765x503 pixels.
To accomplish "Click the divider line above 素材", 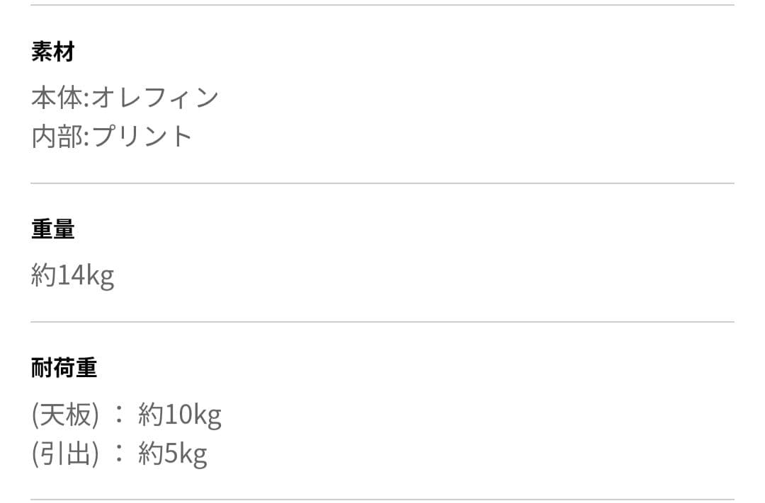I will pos(382,6).
